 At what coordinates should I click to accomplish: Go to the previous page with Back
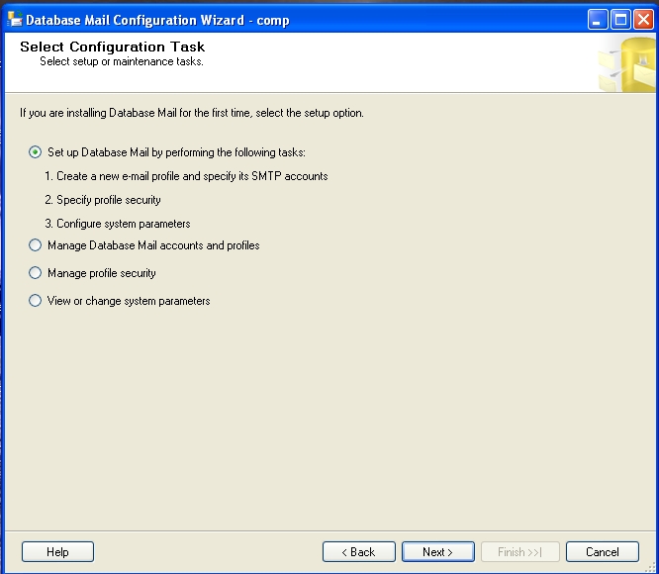[x=358, y=552]
